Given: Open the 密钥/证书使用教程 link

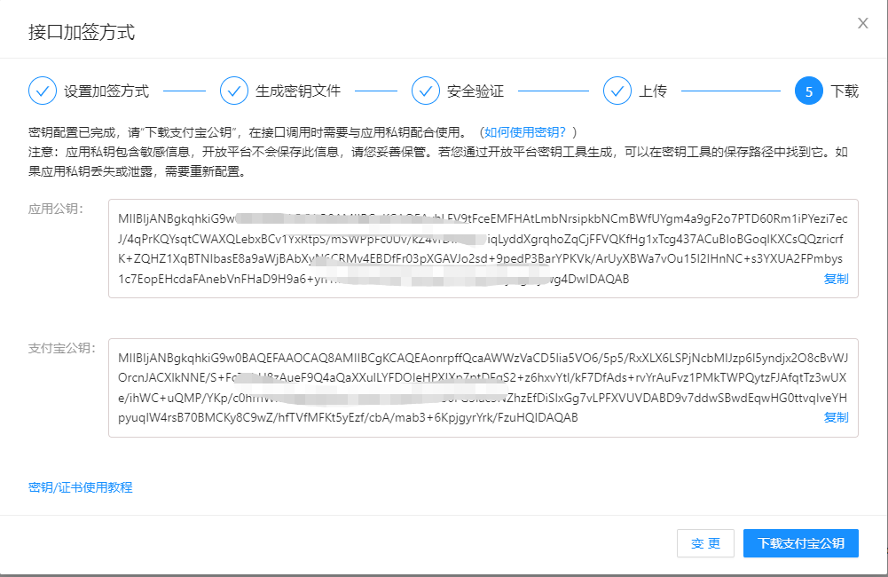Looking at the screenshot, I should pos(81,487).
